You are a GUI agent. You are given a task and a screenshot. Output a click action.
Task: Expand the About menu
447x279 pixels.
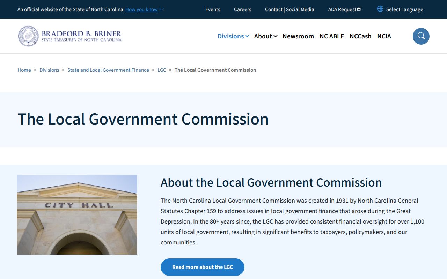[x=266, y=36]
